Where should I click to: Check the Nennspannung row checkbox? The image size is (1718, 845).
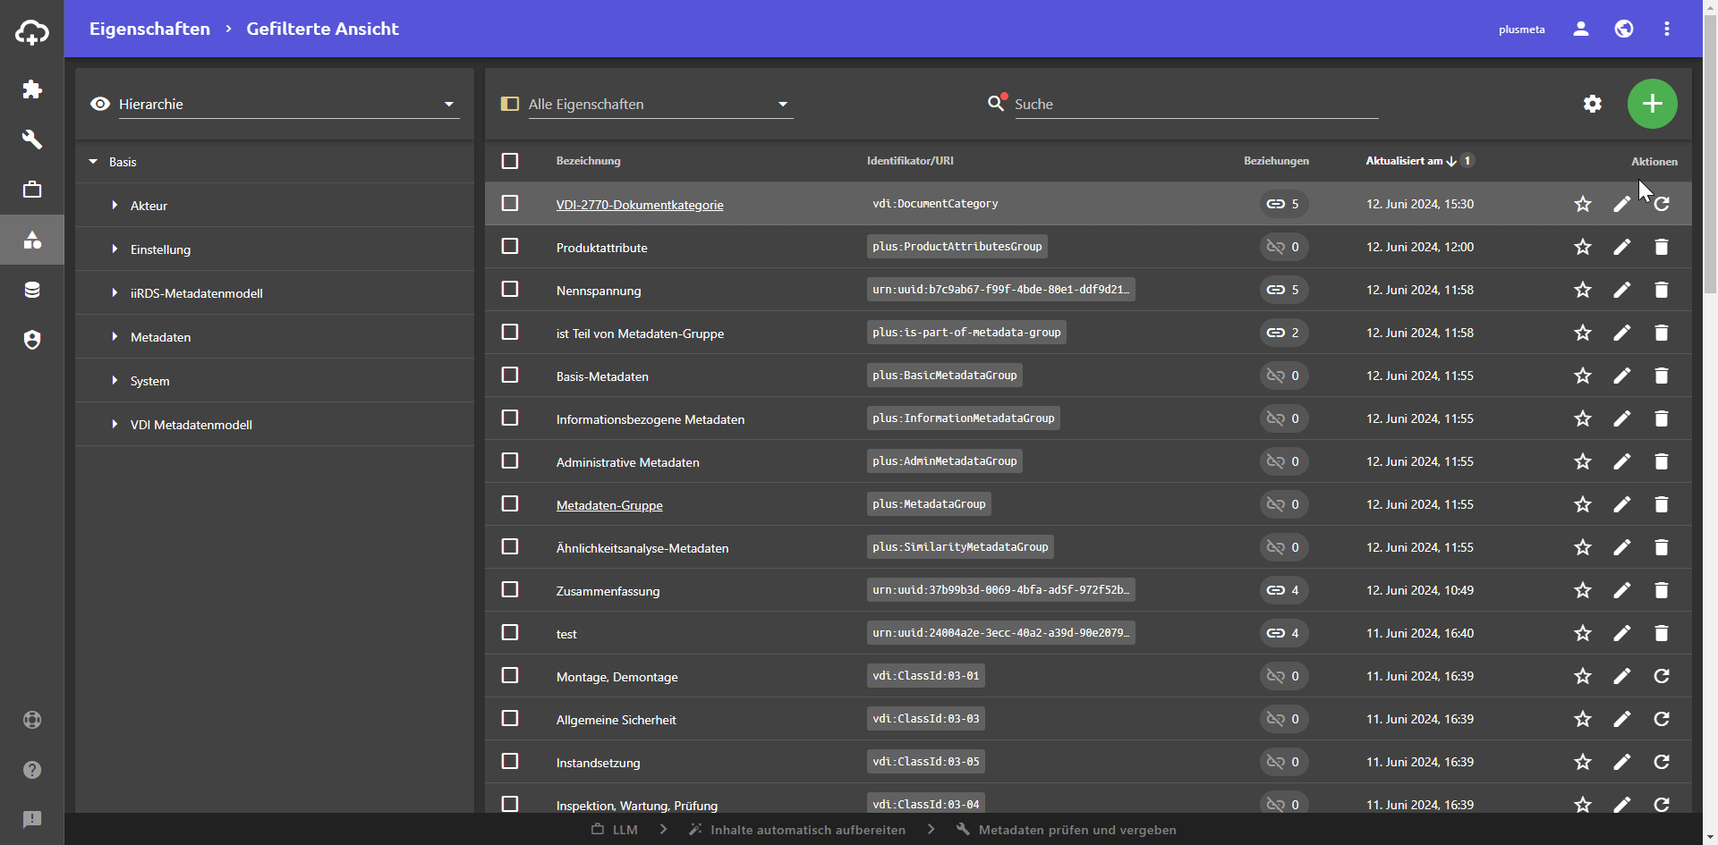point(510,289)
